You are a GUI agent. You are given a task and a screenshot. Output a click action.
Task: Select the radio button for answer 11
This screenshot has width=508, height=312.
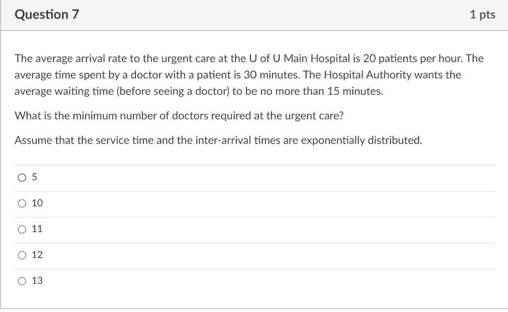[22, 229]
